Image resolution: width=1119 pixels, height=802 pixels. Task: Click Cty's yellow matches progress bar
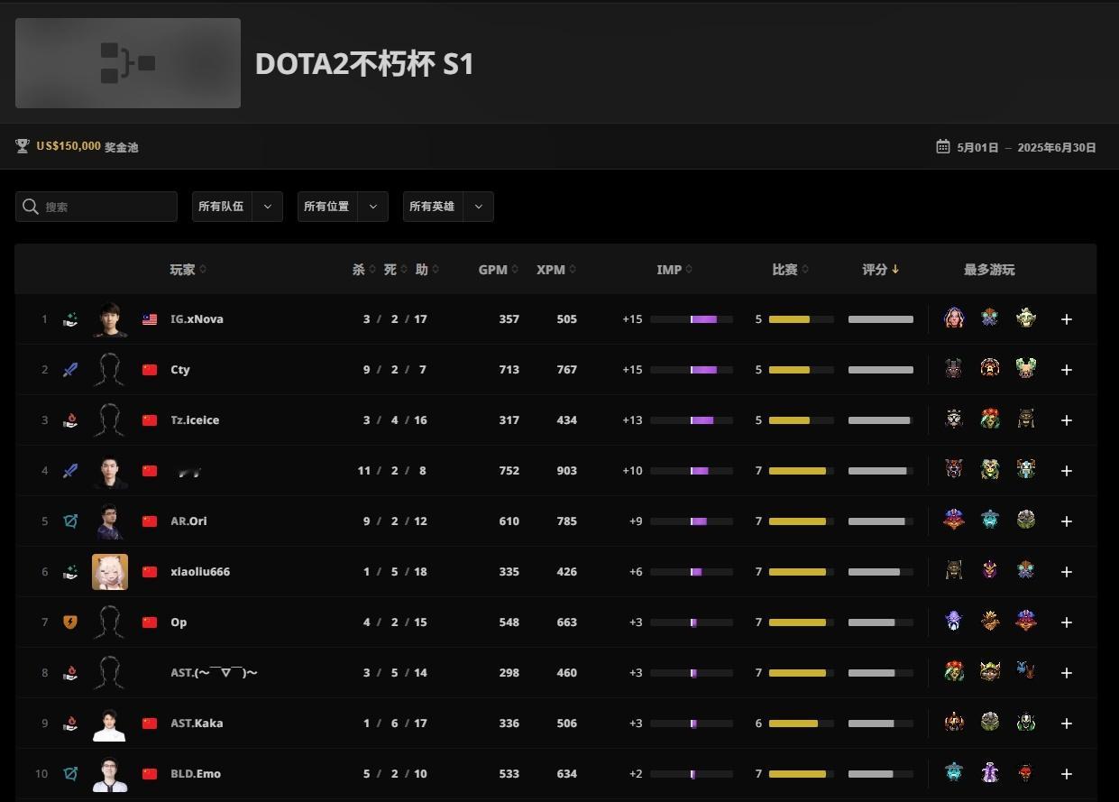(802, 370)
